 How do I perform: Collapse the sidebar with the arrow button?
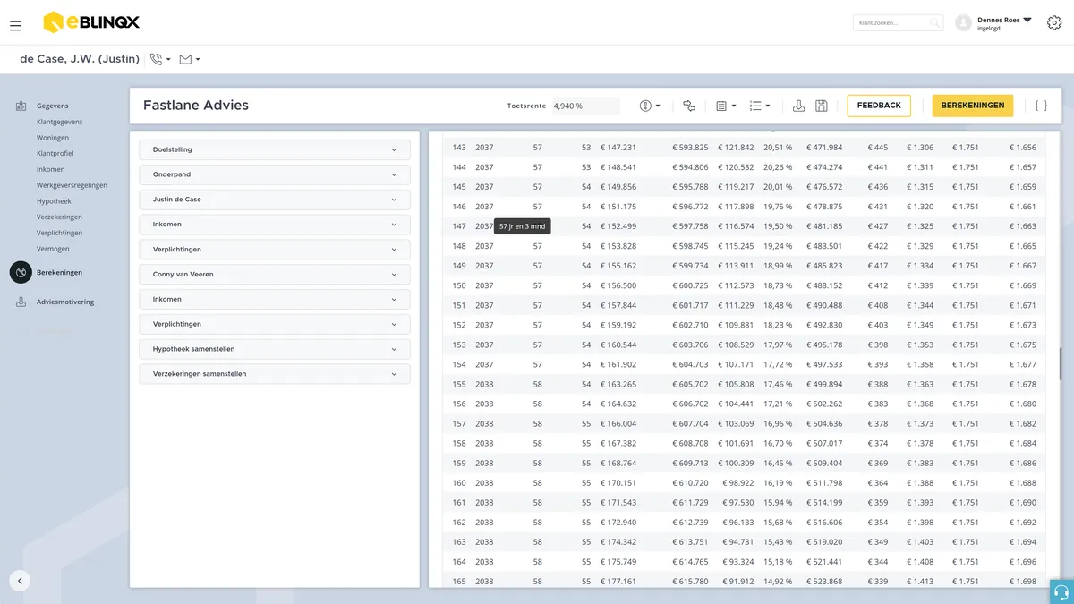click(20, 580)
